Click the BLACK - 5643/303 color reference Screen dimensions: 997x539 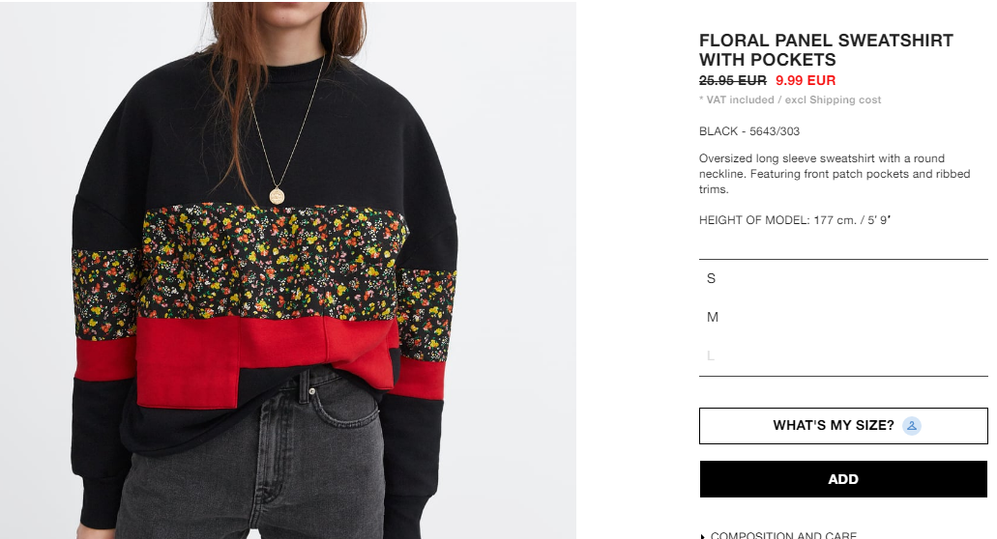pyautogui.click(x=749, y=131)
